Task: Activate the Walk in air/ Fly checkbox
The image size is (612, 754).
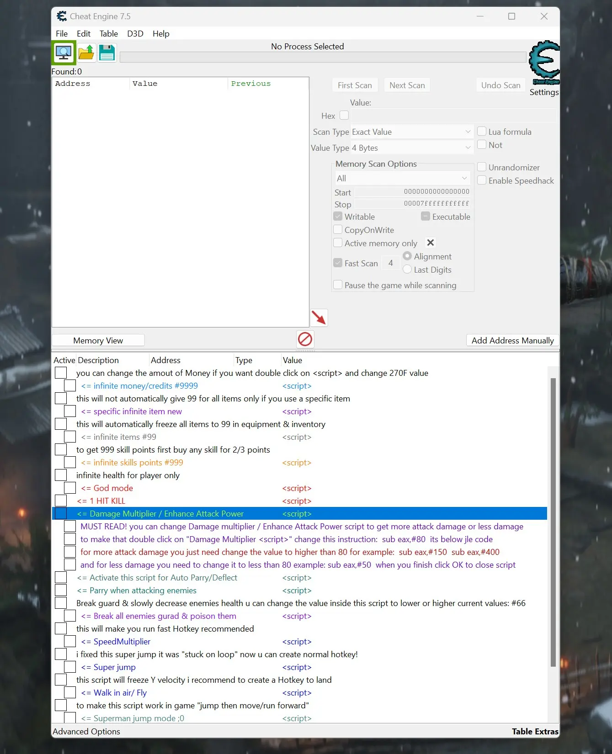Action: pyautogui.click(x=70, y=692)
